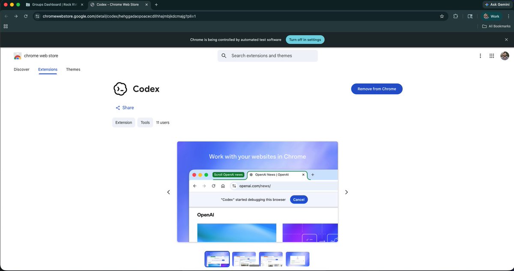514x271 pixels.
Task: Click the Codex extension logo icon
Action: [120, 89]
